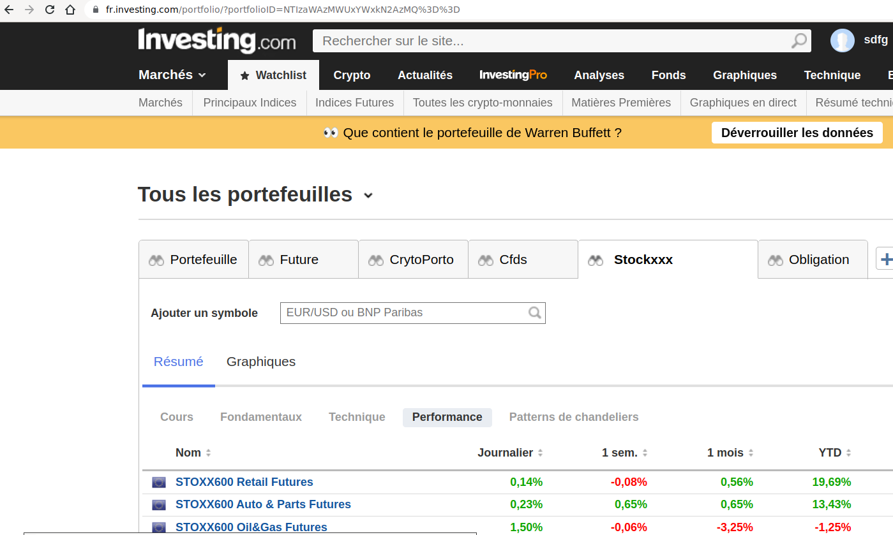893x535 pixels.
Task: Open the Analyses menu
Action: click(599, 75)
